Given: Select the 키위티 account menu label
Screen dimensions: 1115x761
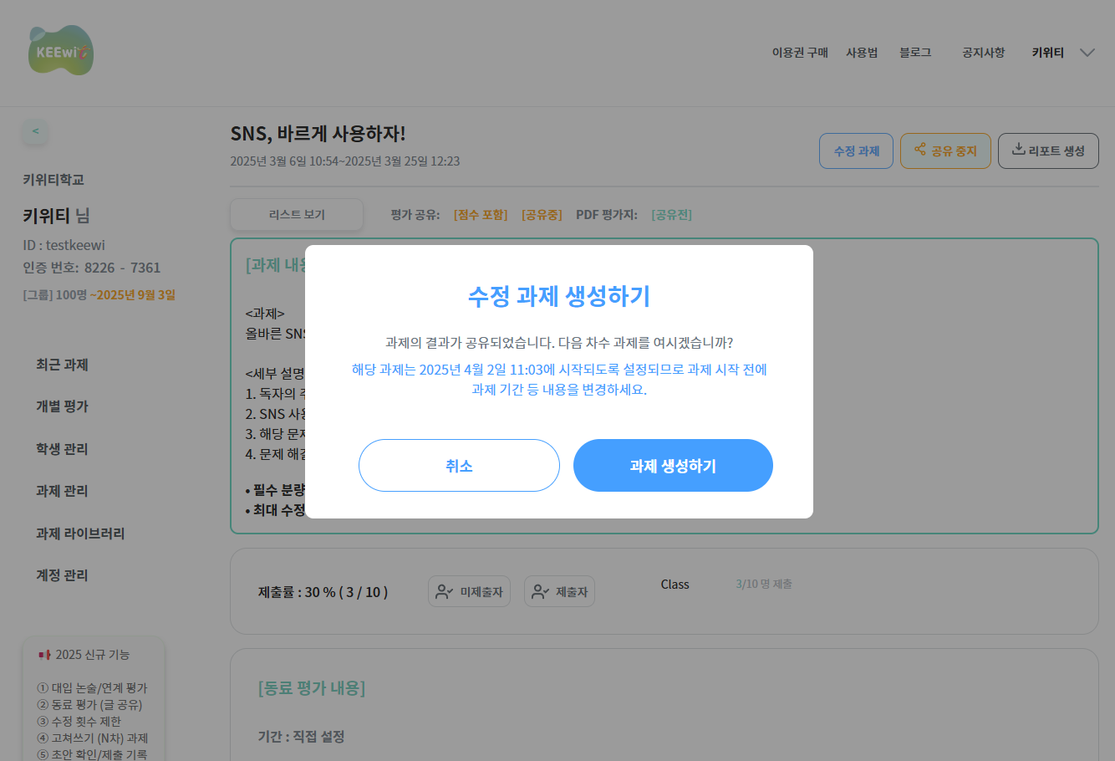Looking at the screenshot, I should [x=1047, y=53].
